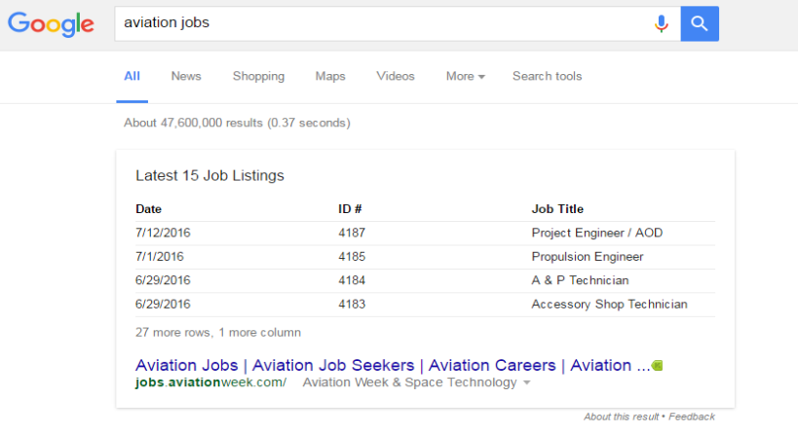Open the Shopping tab
The width and height of the screenshot is (798, 435).
258,76
